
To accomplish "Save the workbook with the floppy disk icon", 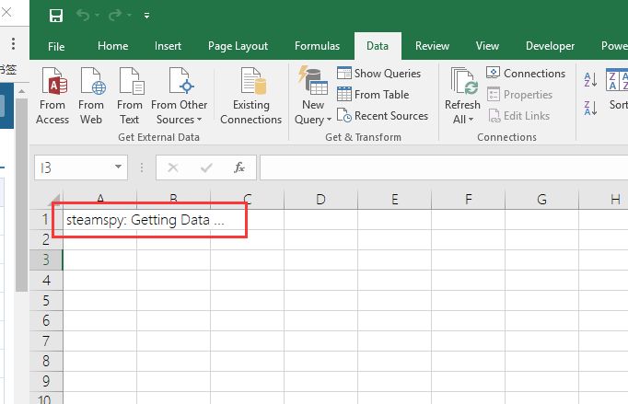I will click(55, 16).
